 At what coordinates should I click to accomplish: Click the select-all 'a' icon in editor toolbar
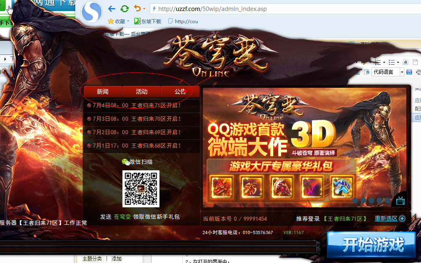[x=406, y=62]
